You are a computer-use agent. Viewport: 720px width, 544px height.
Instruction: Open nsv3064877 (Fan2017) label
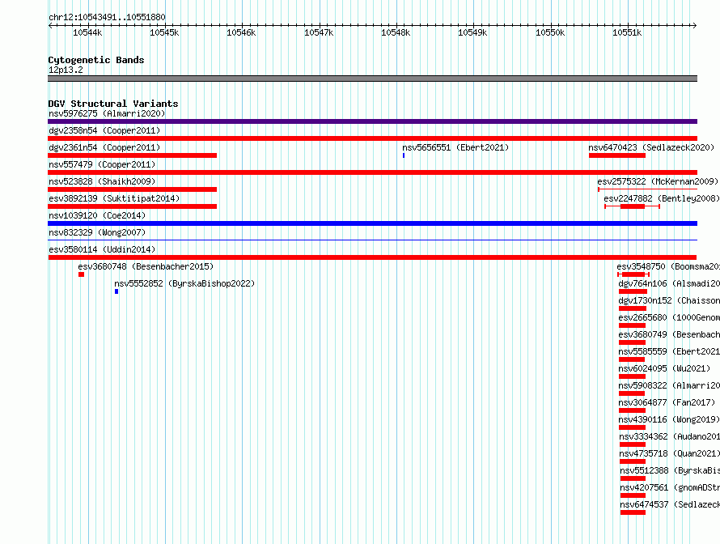pos(667,402)
